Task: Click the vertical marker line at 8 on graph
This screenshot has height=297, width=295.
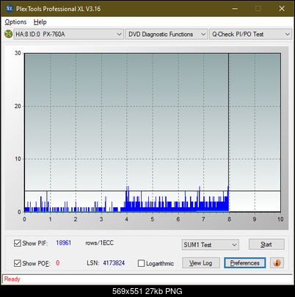Action: [229, 132]
